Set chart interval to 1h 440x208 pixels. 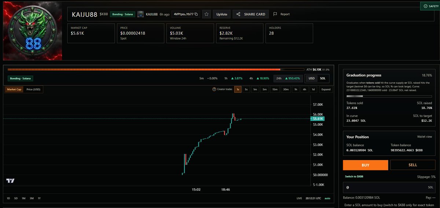296,89
